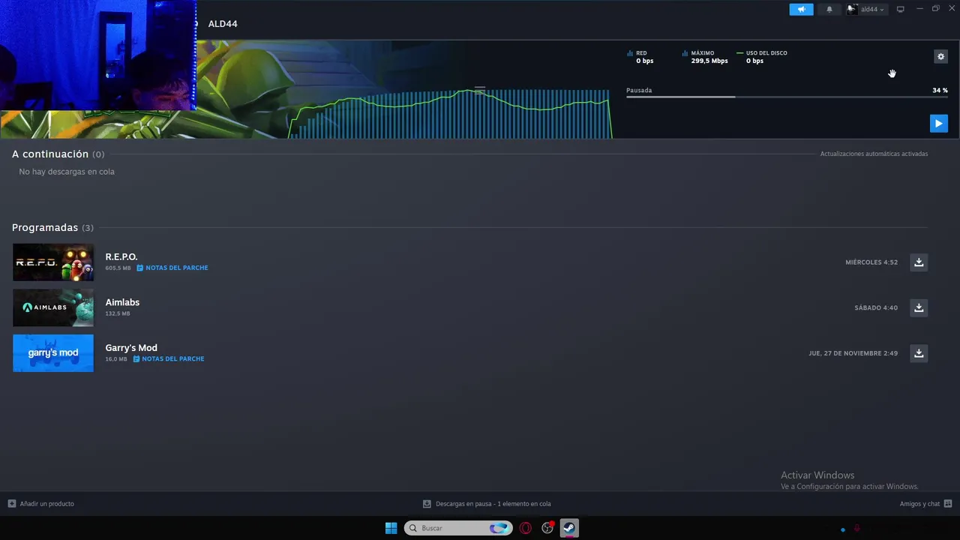Screen dimensions: 960x540
Task: Select the R.E.P.O. title text
Action: [121, 256]
